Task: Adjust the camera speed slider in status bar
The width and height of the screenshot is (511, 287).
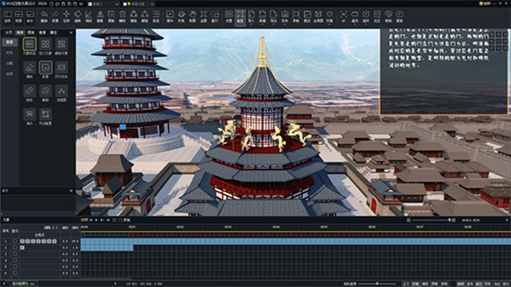Action: click(x=377, y=283)
